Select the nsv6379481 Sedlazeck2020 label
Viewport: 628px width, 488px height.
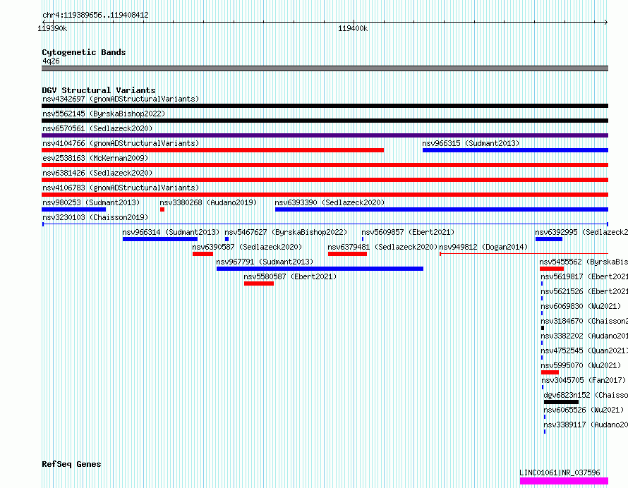click(382, 247)
